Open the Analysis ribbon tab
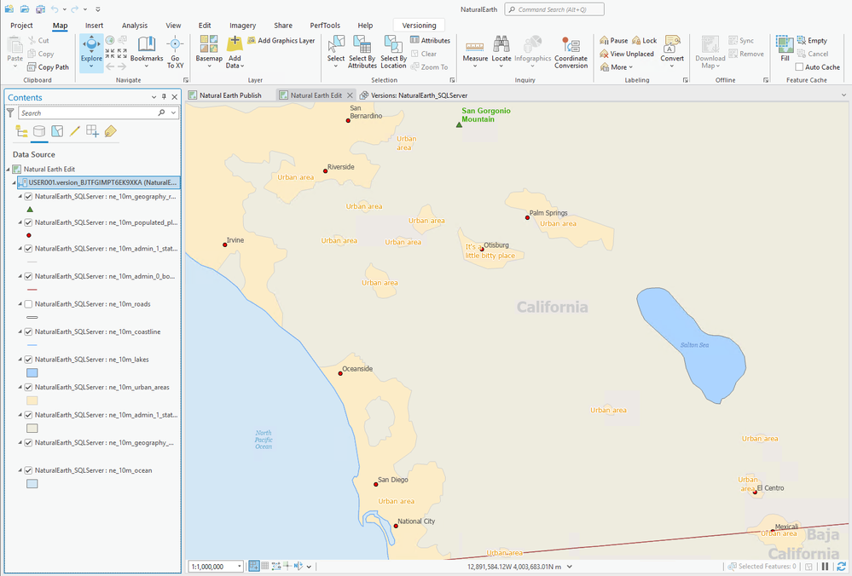 pos(134,26)
